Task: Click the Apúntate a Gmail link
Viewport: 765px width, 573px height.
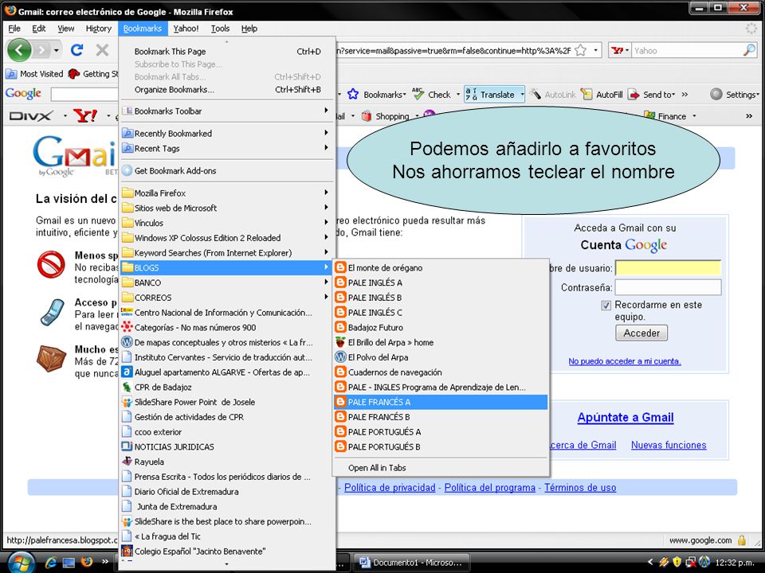Action: coord(626,418)
